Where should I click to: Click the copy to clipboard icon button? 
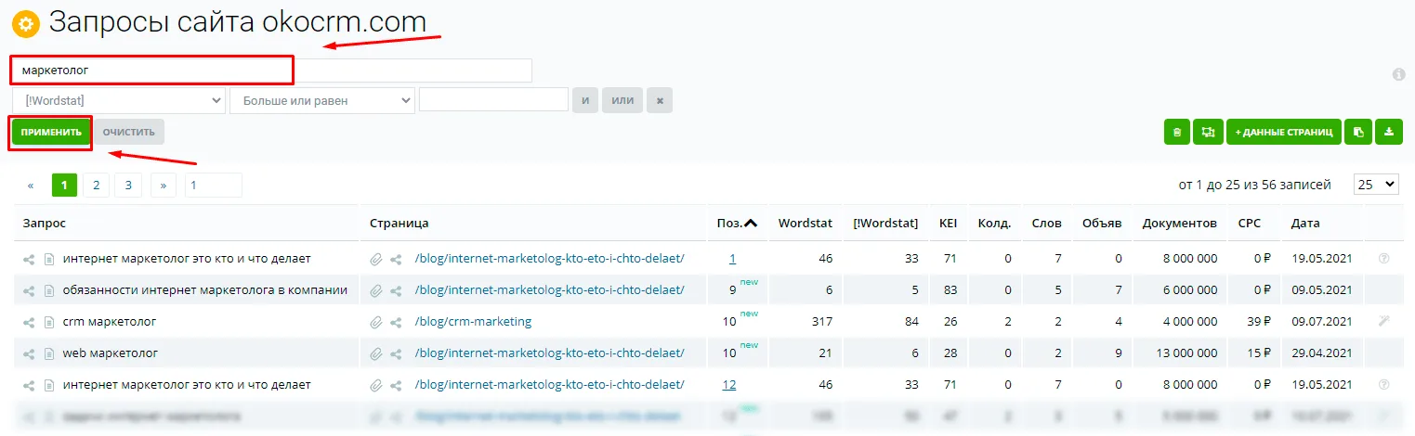coord(1358,132)
